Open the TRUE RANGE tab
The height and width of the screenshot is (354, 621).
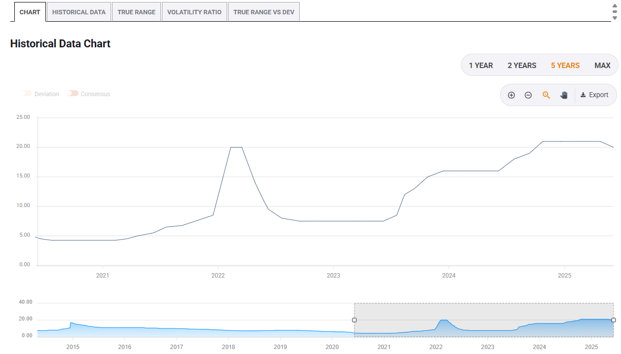(136, 11)
